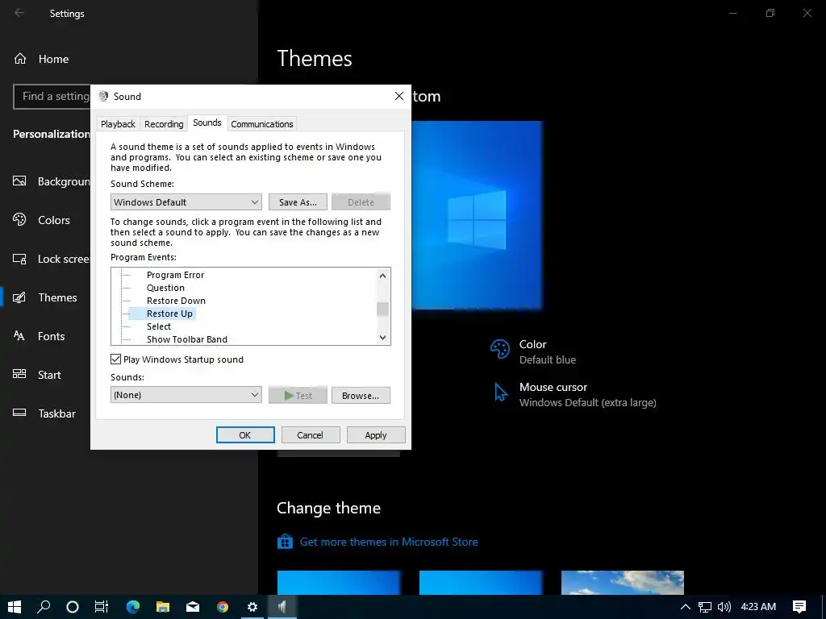Click the Microsoft Store bag icon
Screen dimensions: 826x619
click(285, 541)
